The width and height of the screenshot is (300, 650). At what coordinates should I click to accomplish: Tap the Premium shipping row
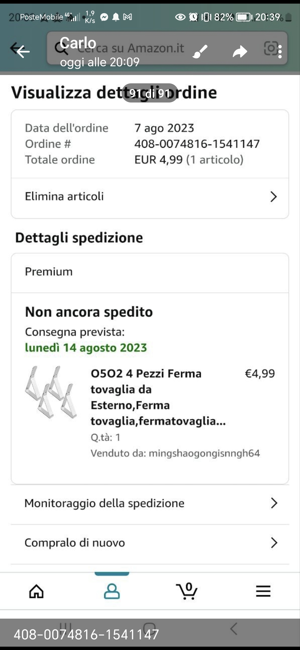[x=150, y=272]
